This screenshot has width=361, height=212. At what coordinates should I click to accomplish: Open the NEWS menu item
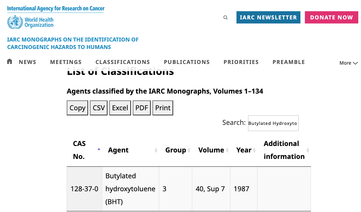(28, 62)
